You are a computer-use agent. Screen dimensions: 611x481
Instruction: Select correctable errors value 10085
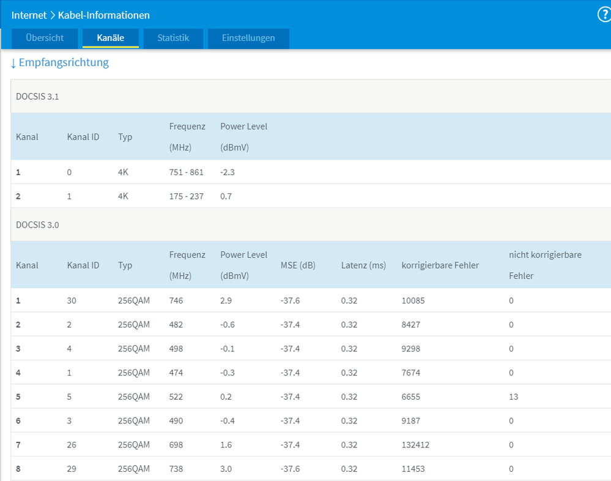(x=413, y=301)
